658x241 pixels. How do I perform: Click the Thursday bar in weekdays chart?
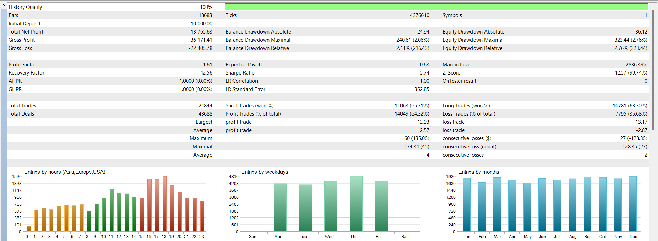point(356,204)
